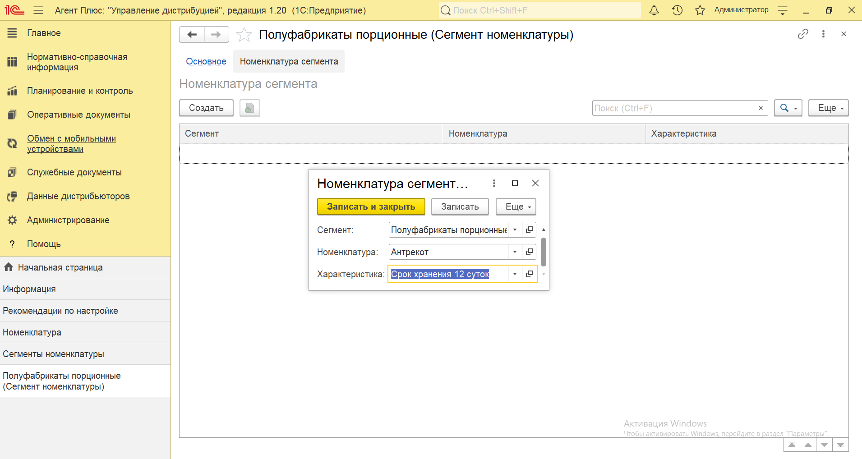
Task: Focus the Поиск (Ctrl+F) list search field
Action: pos(672,108)
